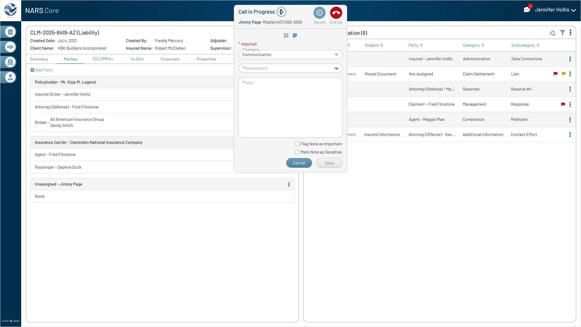Screen dimensions: 581x327
Task: Click the Record button for the call
Action: (319, 13)
